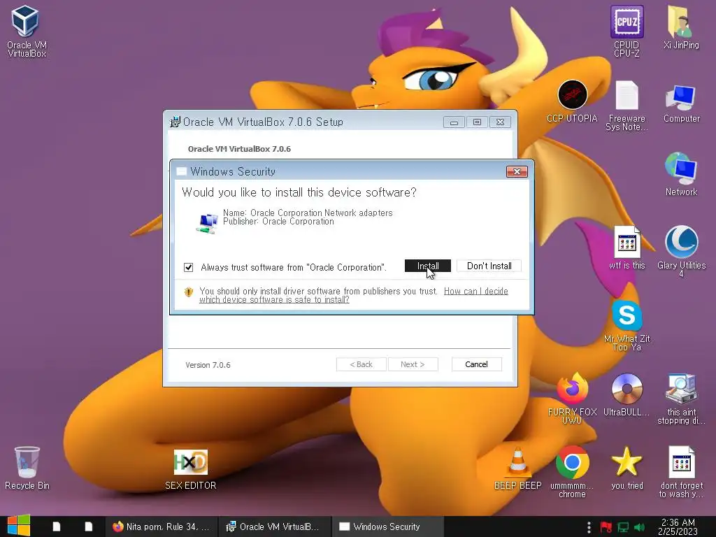Click the shield warning icon in dialog
Screen dimensions: 716x537
pyautogui.click(x=189, y=292)
